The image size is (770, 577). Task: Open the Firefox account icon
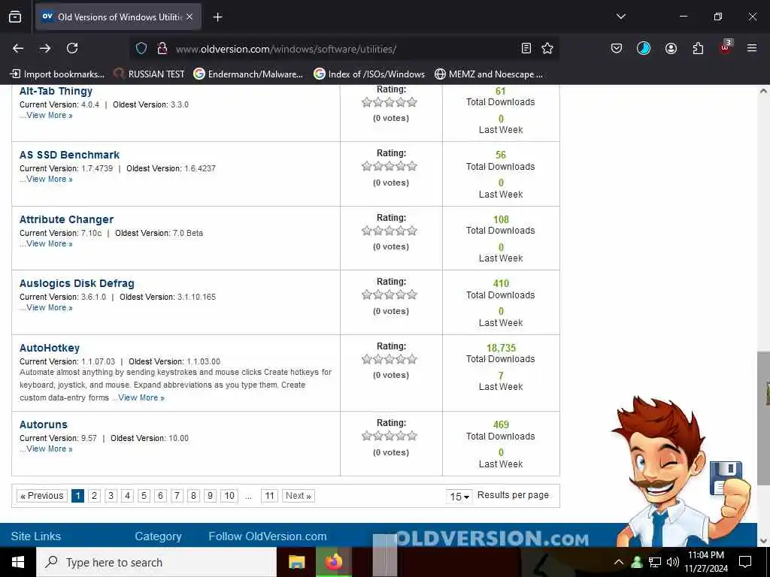(x=671, y=48)
